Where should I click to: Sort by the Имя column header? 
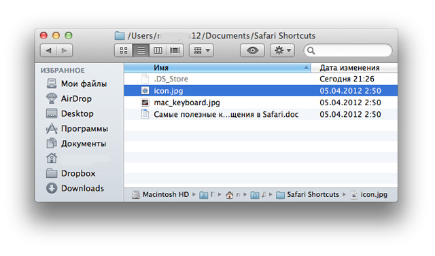pyautogui.click(x=217, y=68)
